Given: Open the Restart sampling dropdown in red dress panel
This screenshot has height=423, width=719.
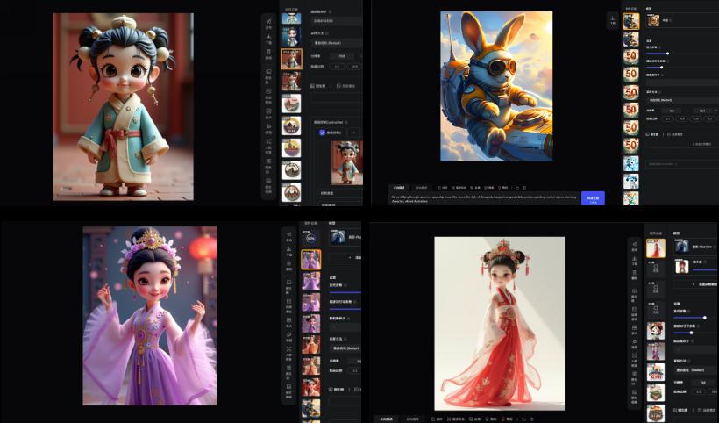Looking at the screenshot, I should 693,369.
